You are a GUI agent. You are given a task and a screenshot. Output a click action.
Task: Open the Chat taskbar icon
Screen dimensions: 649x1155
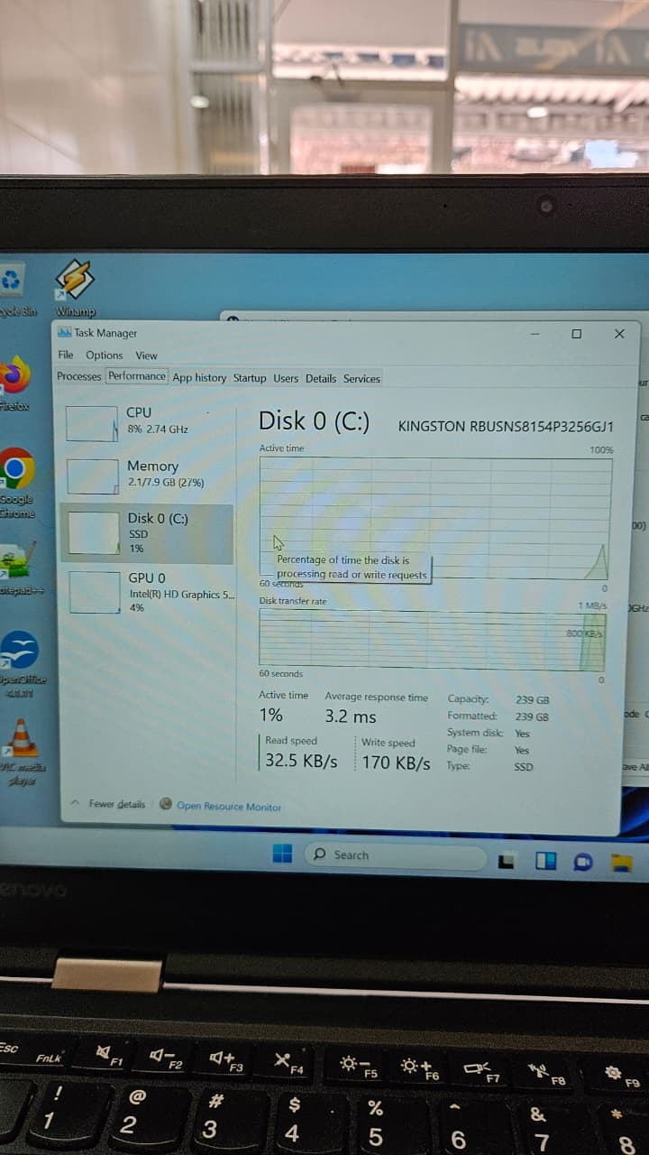(x=583, y=862)
